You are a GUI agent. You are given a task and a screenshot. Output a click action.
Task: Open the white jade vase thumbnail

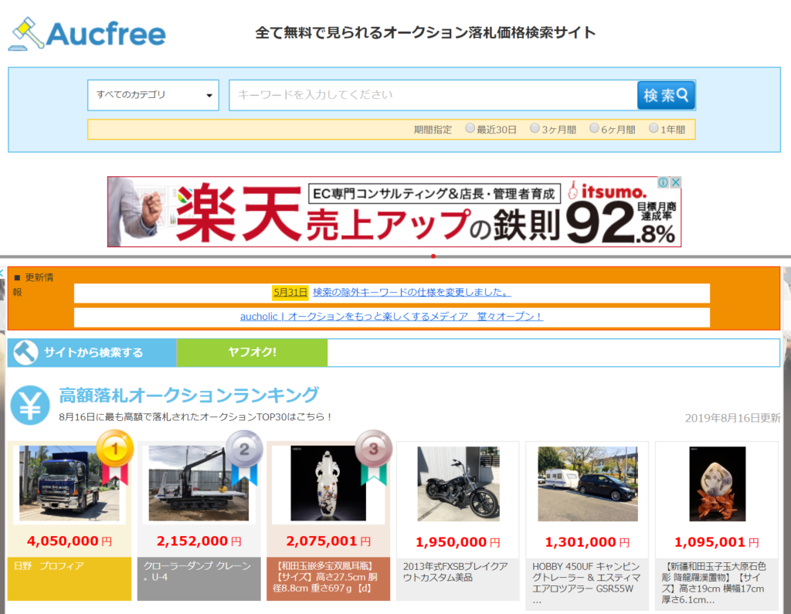pyautogui.click(x=328, y=483)
